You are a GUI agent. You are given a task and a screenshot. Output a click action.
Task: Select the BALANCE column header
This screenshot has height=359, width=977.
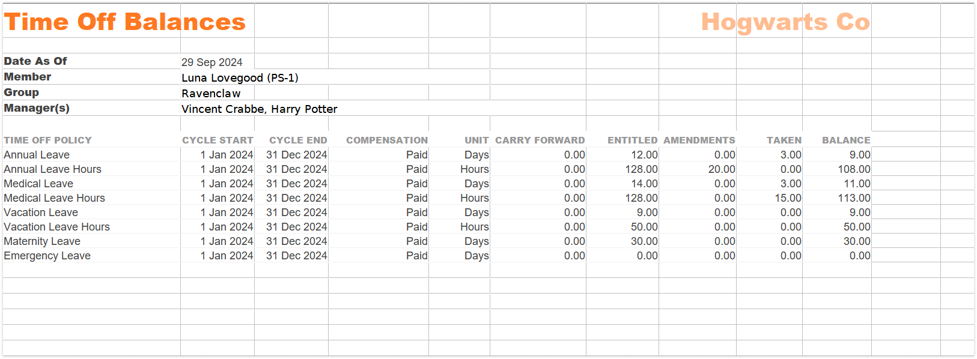[x=846, y=140]
